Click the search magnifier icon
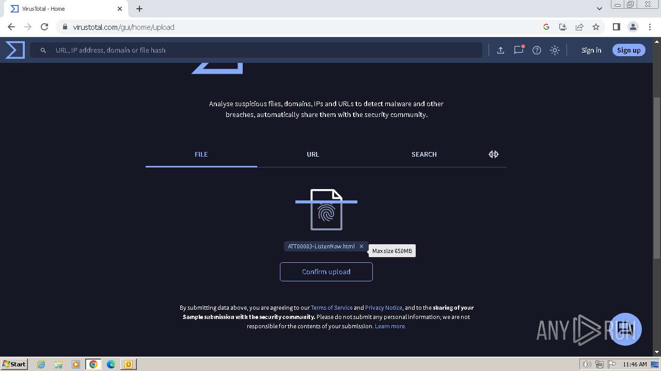 coord(43,50)
